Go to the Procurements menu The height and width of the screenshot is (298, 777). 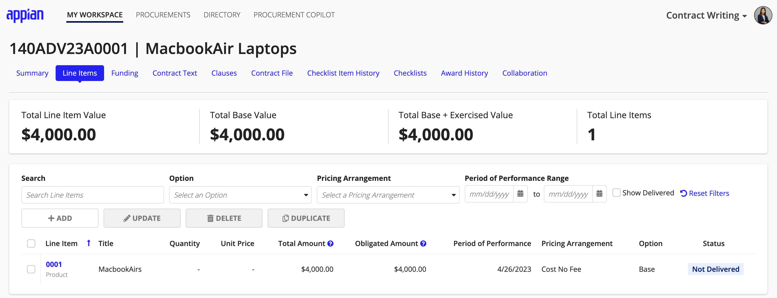tap(163, 15)
